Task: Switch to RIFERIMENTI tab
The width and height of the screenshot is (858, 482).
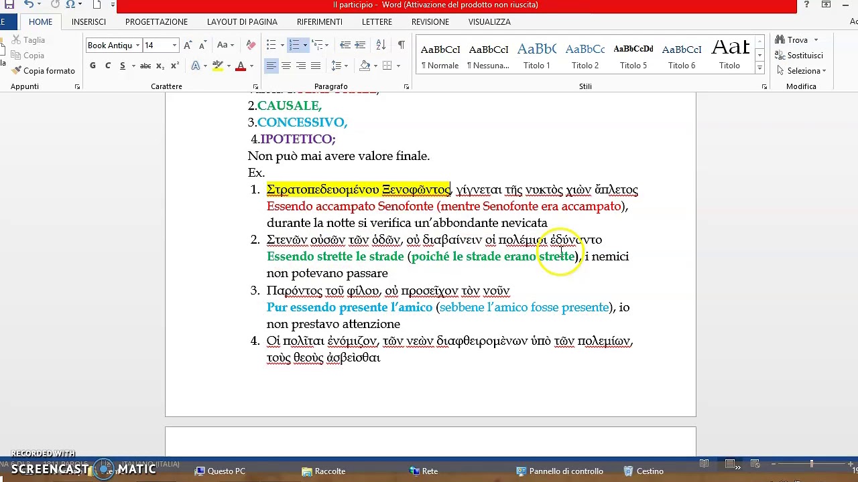Action: click(320, 22)
